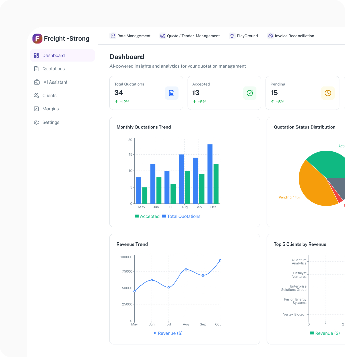The width and height of the screenshot is (345, 357).
Task: Click the PlayGround gear icon in top bar
Action: click(x=232, y=36)
